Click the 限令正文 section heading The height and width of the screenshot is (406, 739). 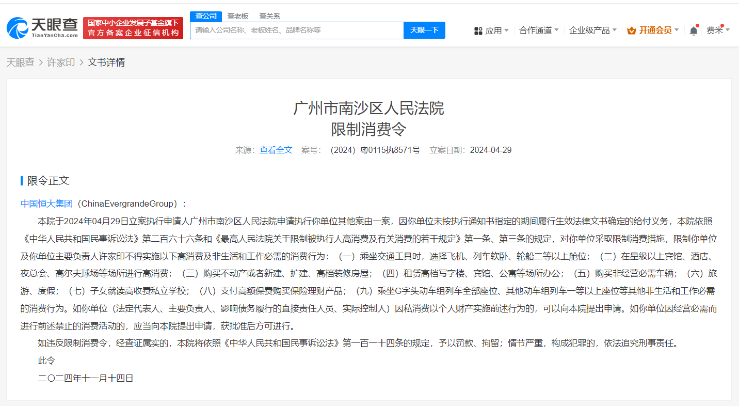tap(48, 181)
